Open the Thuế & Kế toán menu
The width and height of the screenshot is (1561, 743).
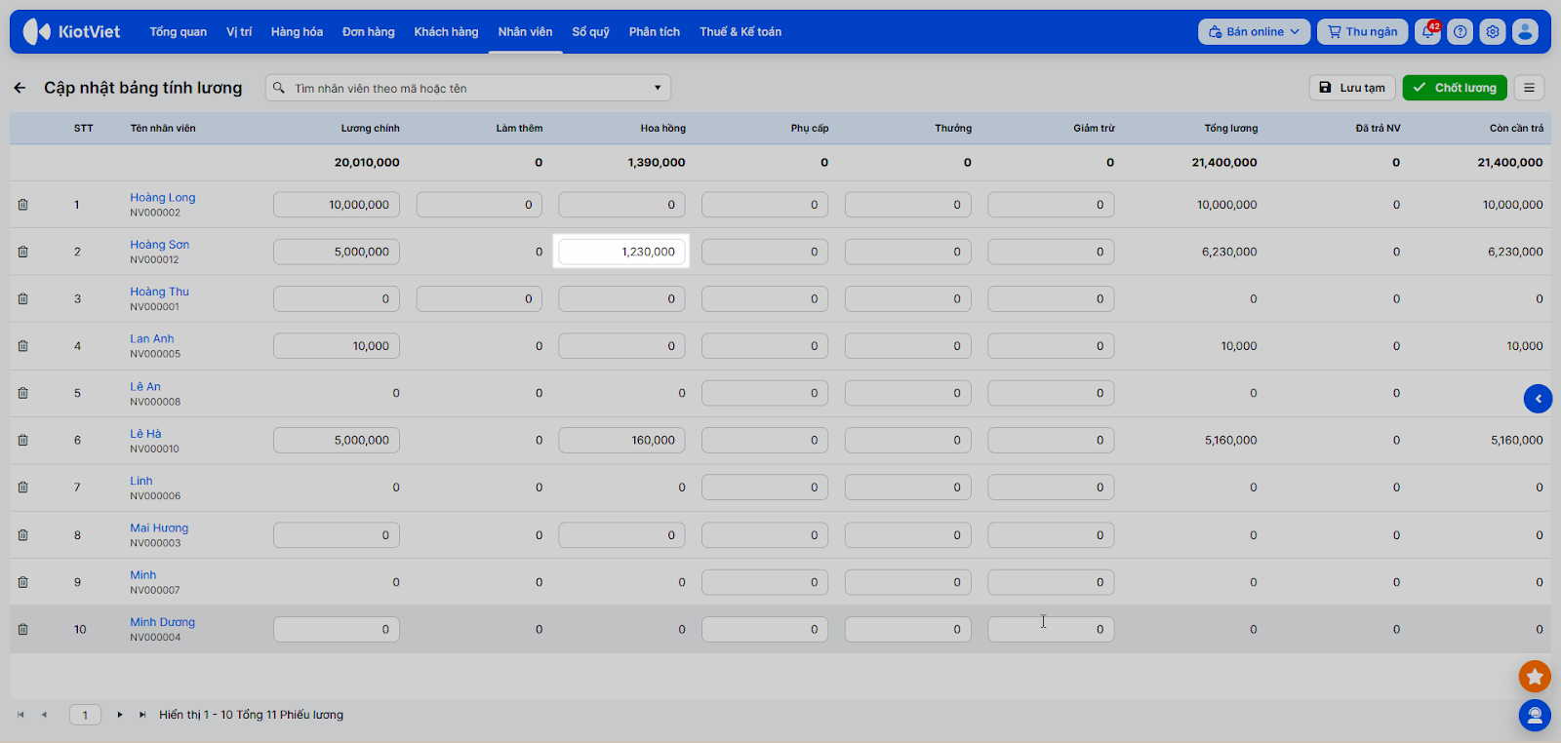pos(740,32)
